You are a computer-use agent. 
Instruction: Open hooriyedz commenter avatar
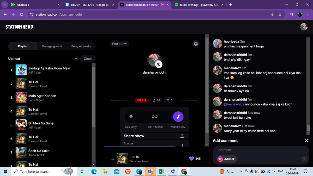[218, 44]
